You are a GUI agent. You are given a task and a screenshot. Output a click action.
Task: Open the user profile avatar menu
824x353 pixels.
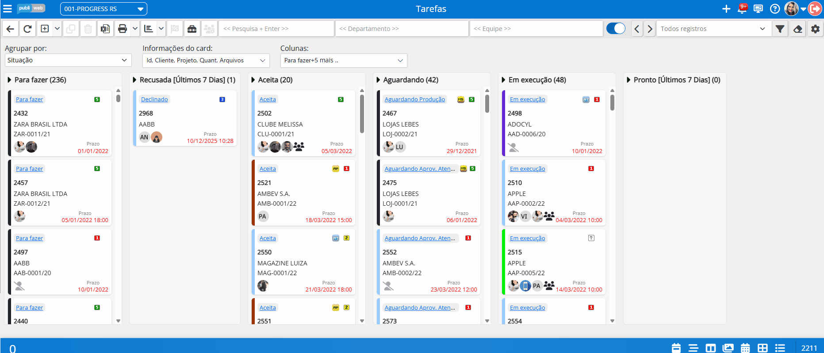click(791, 8)
